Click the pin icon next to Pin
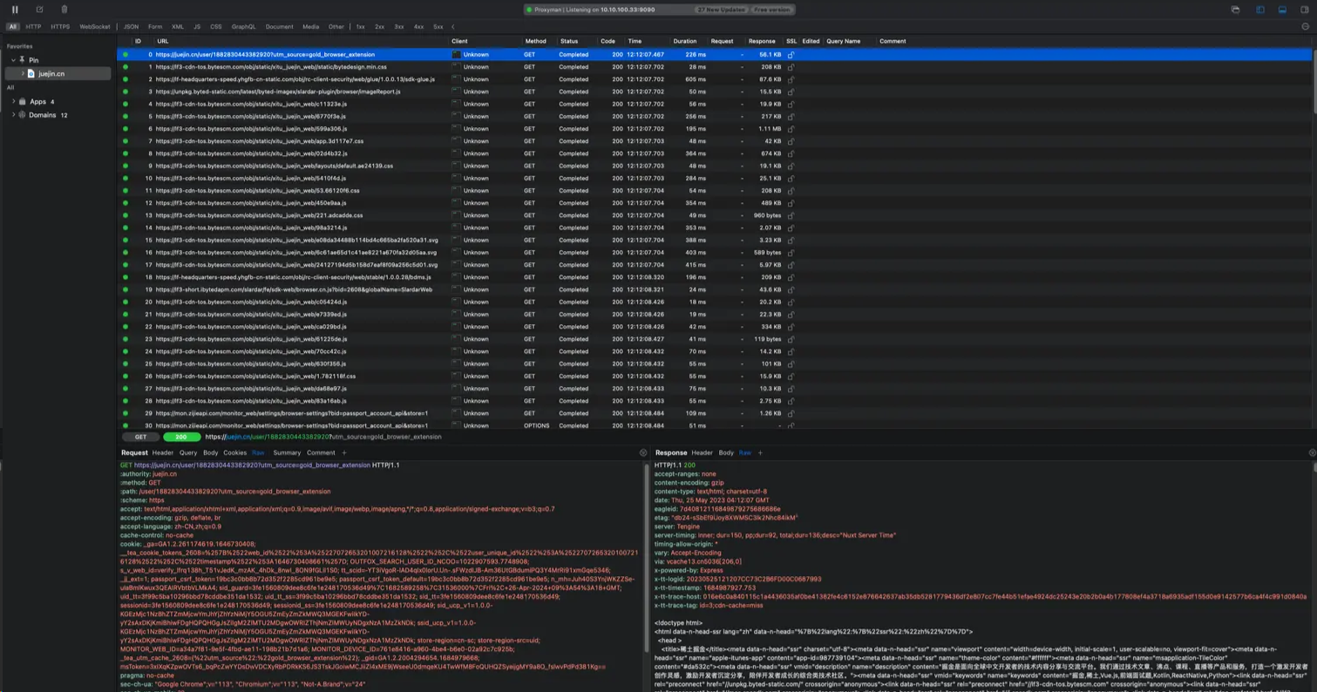 22,60
